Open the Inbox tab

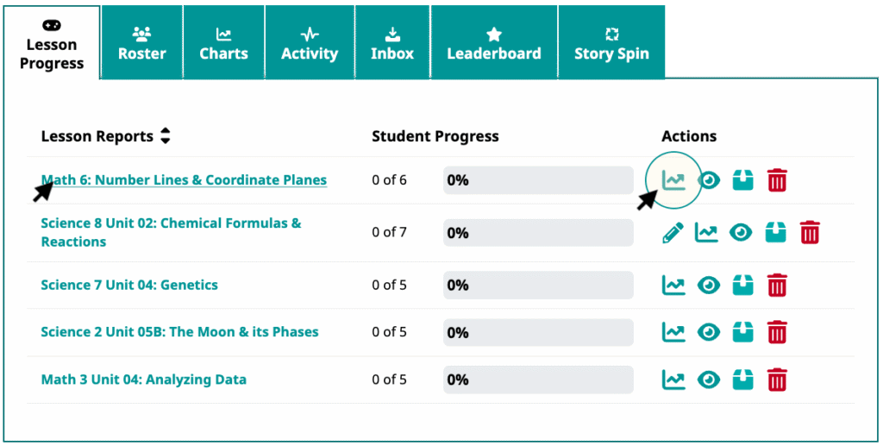pyautogui.click(x=392, y=43)
